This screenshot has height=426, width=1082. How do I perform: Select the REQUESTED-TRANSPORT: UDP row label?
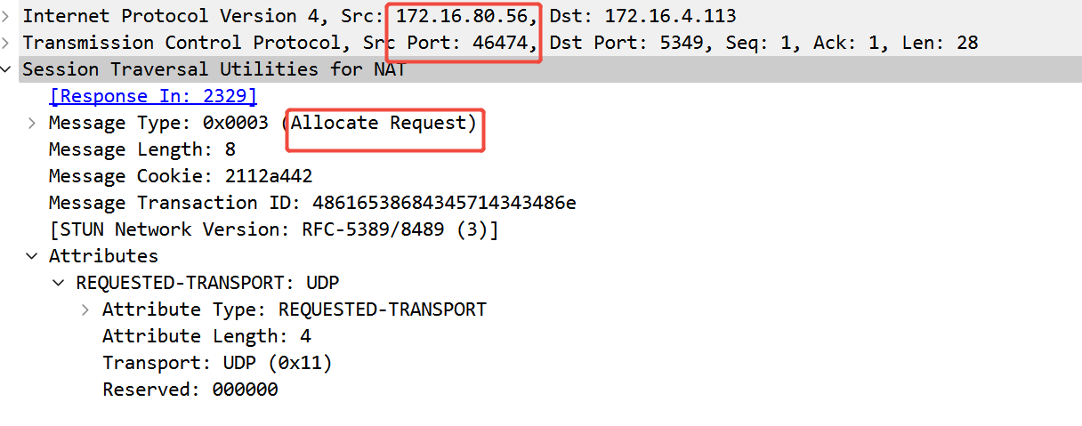pos(207,283)
